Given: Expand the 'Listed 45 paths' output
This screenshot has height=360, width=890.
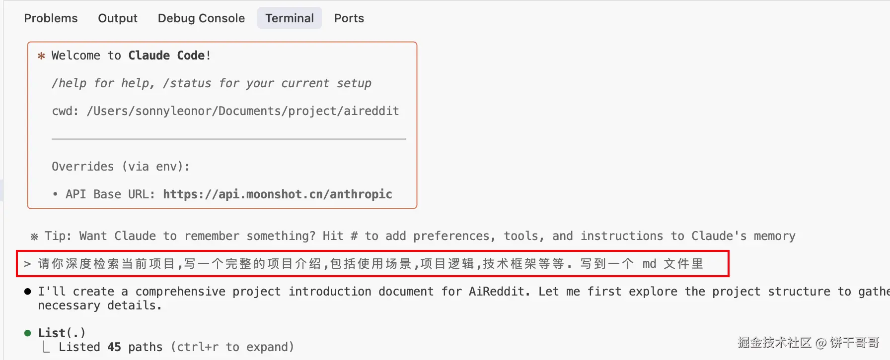Looking at the screenshot, I should click(110, 347).
